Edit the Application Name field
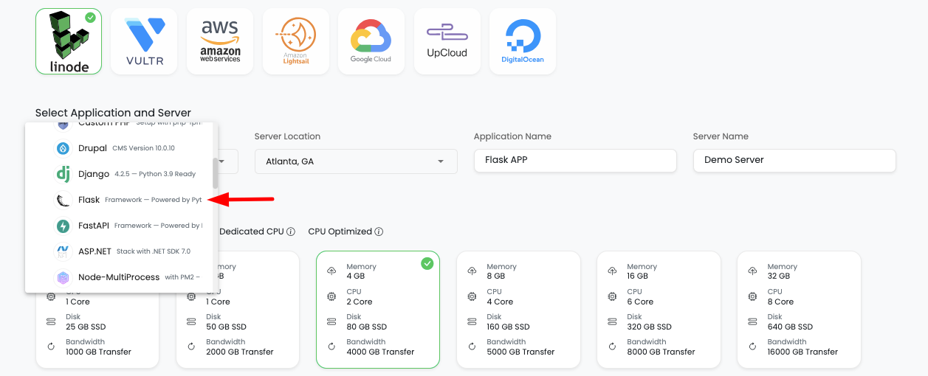This screenshot has height=376, width=928. 575,161
